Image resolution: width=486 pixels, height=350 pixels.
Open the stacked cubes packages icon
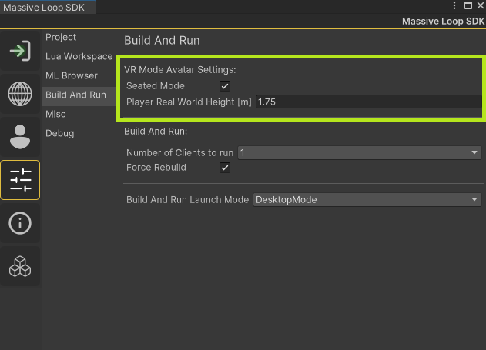point(20,266)
